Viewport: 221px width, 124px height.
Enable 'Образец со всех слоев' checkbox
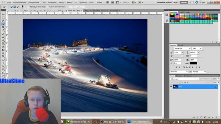(x=29, y=7)
